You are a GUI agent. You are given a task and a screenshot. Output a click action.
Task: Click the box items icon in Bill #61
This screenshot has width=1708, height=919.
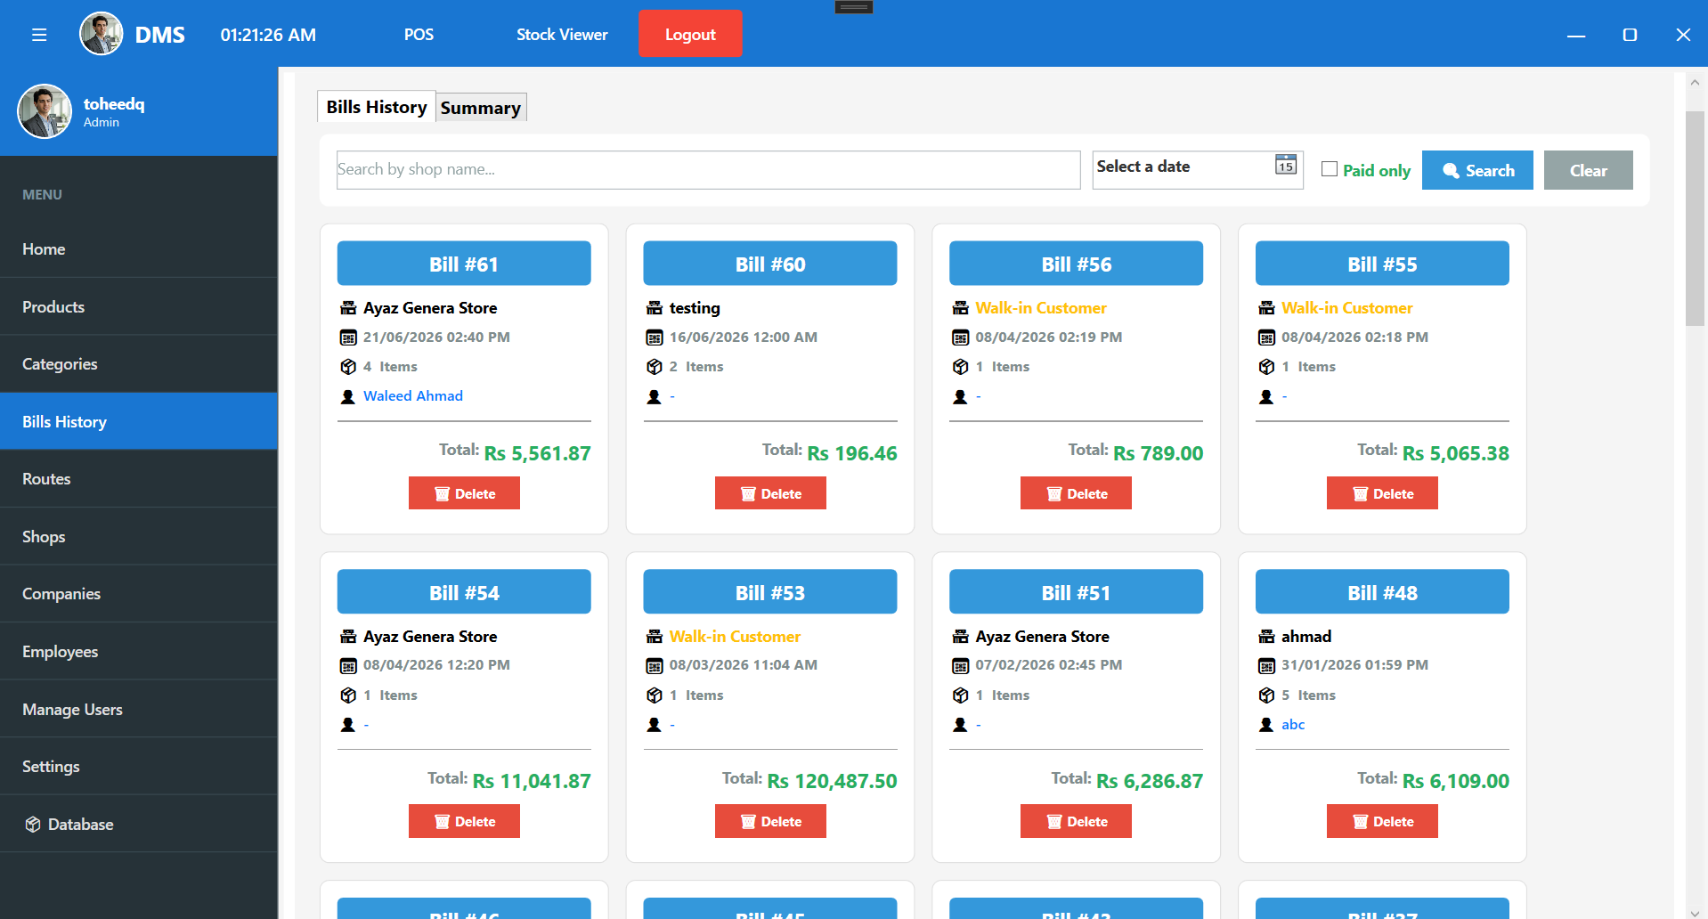(348, 367)
